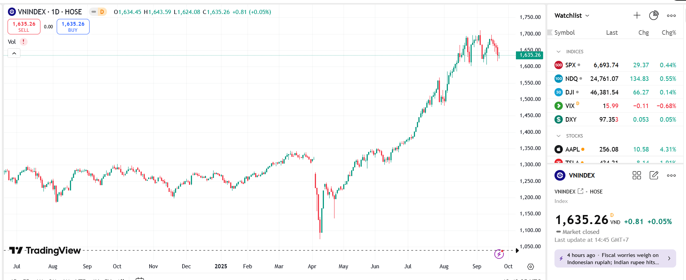The width and height of the screenshot is (686, 280).
Task: Open the Watchlist three-dot options menu
Action: coord(671,15)
